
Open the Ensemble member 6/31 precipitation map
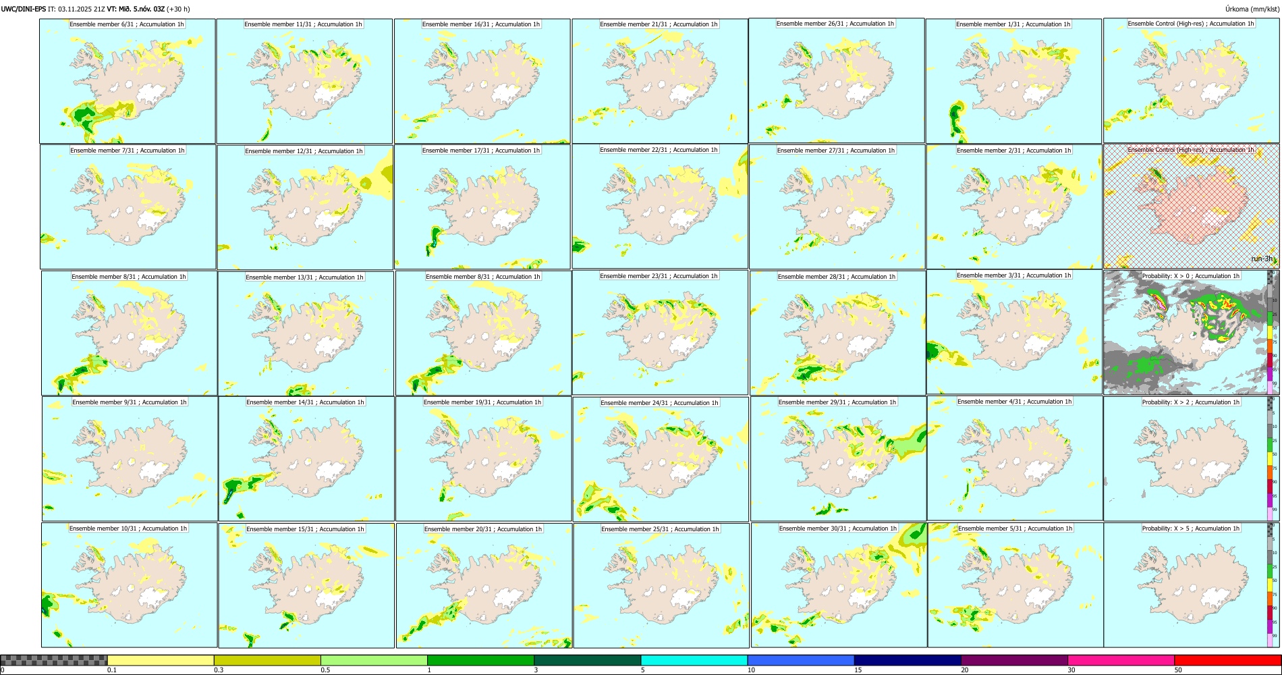[x=128, y=81]
